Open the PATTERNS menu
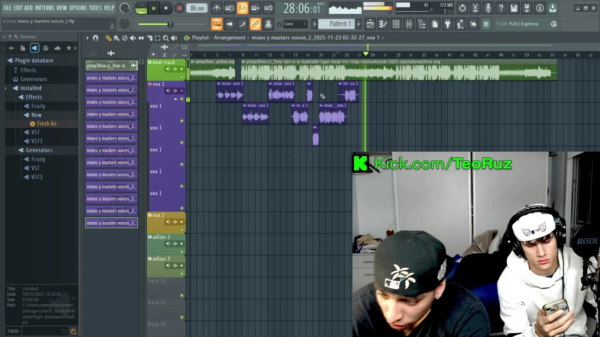 [45, 8]
